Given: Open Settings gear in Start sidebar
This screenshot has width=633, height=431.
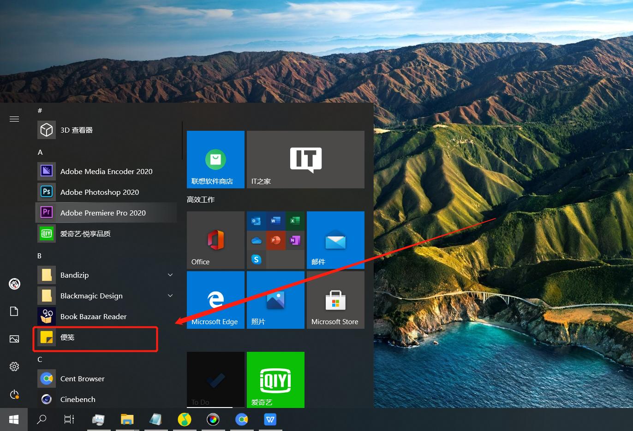Looking at the screenshot, I should [x=14, y=367].
